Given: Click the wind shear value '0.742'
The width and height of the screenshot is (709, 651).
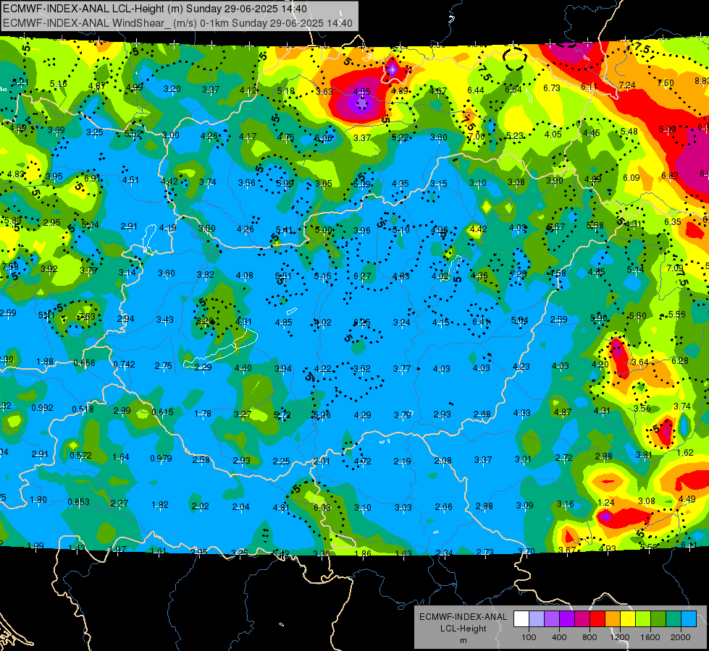Looking at the screenshot, I should pyautogui.click(x=125, y=365).
